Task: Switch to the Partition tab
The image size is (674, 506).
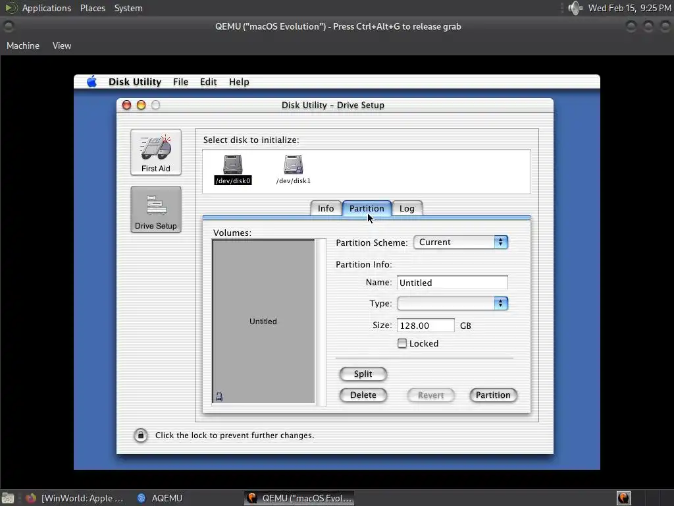Action: (x=367, y=208)
